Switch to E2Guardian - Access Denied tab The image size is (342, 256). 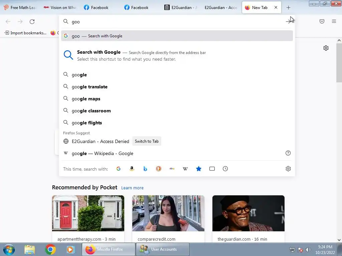[221, 8]
